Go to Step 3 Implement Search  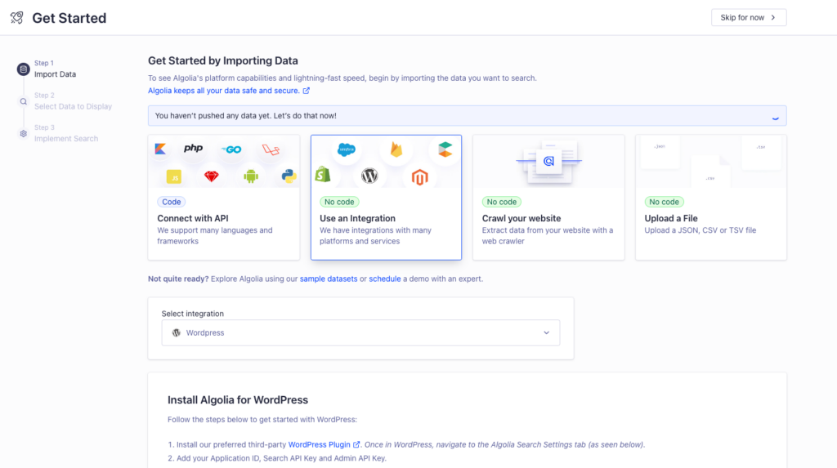pyautogui.click(x=66, y=133)
